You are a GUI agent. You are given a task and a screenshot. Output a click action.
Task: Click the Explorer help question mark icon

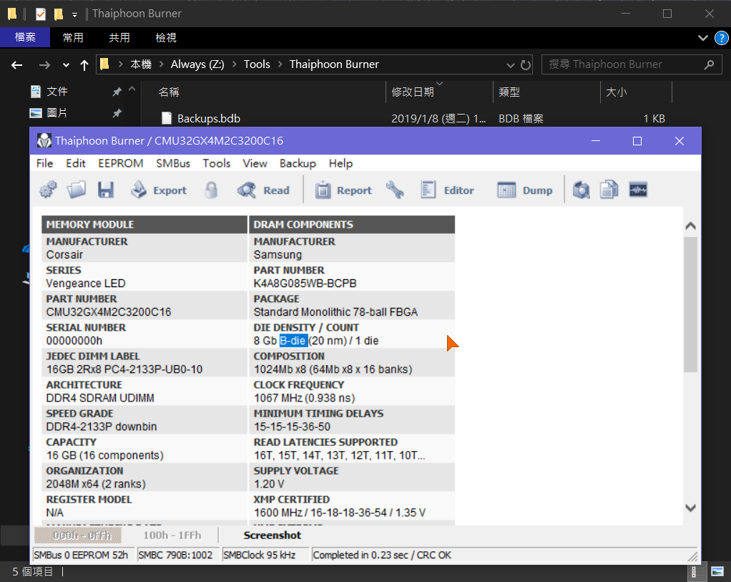(x=721, y=38)
